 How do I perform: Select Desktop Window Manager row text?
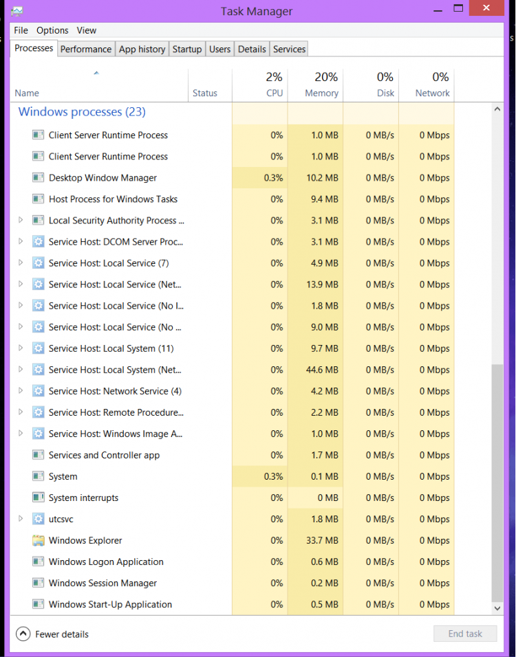(x=103, y=178)
